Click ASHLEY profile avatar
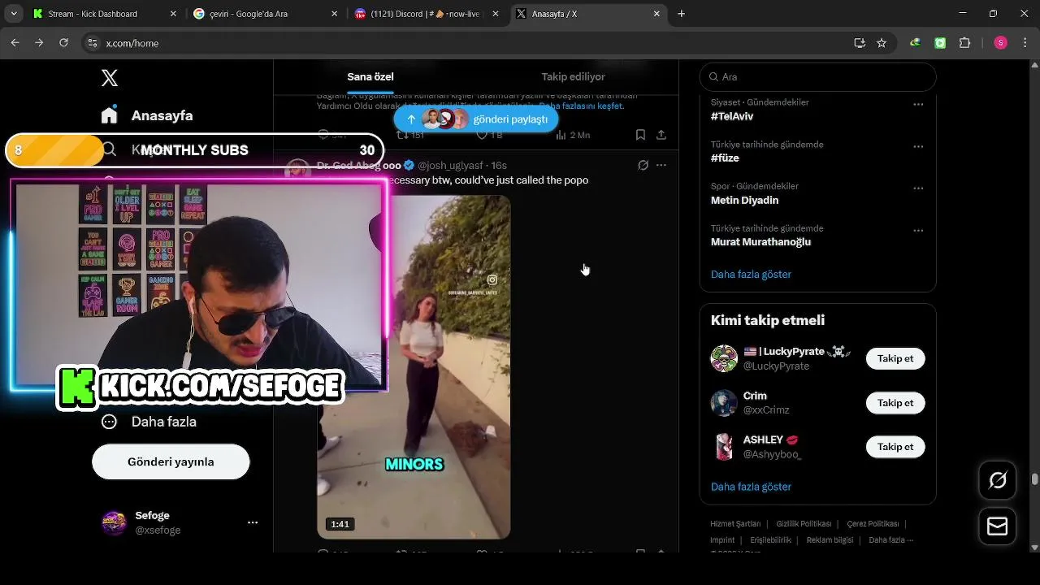 click(724, 447)
